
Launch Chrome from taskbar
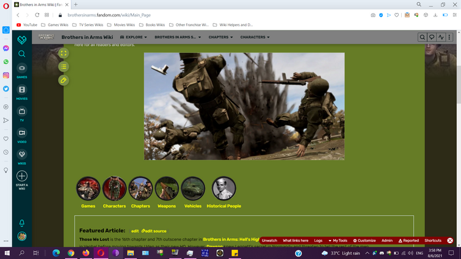coord(71,253)
